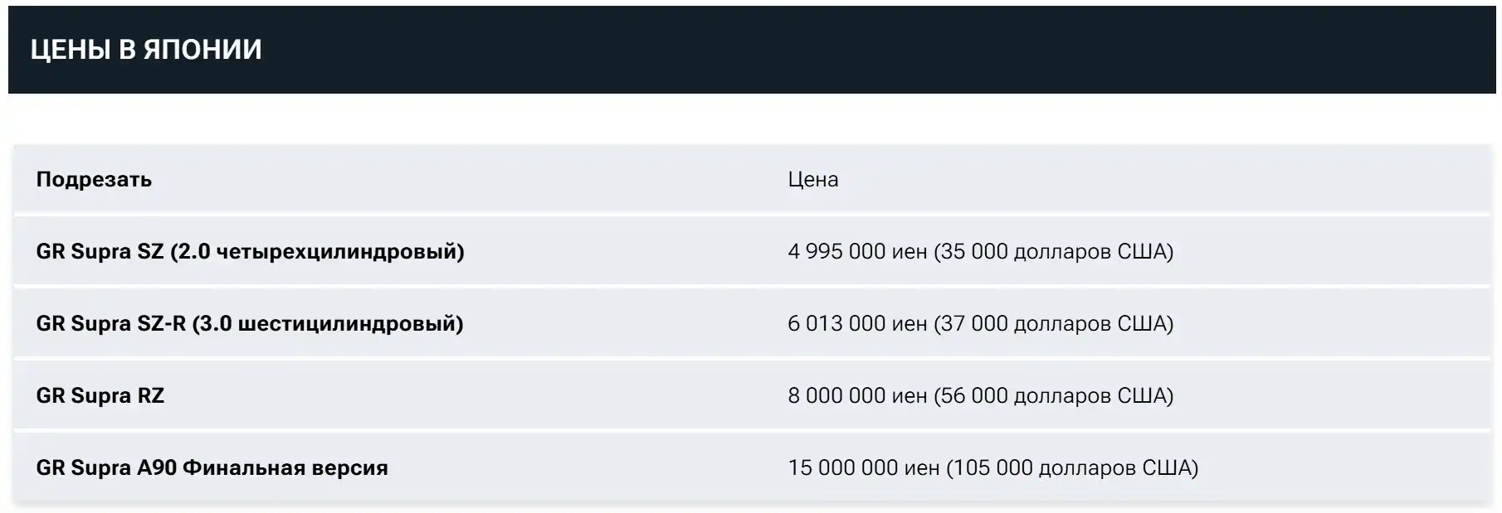The image size is (1502, 513).
Task: Select the Подрезать column header
Action: (x=94, y=180)
